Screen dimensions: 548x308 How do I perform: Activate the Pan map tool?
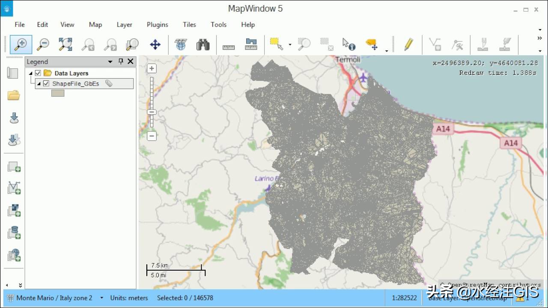(x=155, y=44)
